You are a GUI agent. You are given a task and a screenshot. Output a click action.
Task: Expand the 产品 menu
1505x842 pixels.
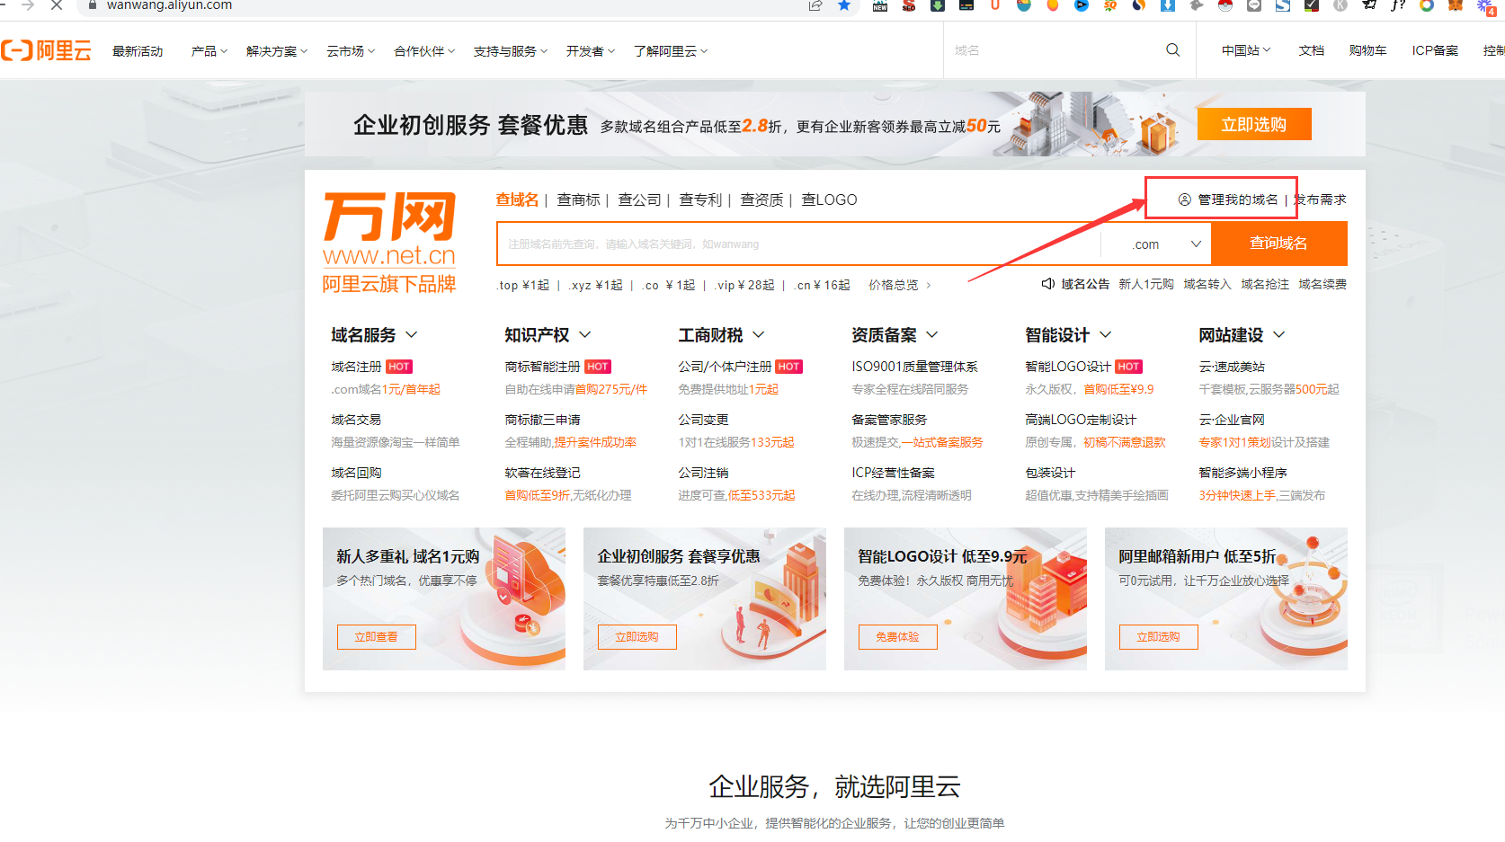(x=209, y=51)
